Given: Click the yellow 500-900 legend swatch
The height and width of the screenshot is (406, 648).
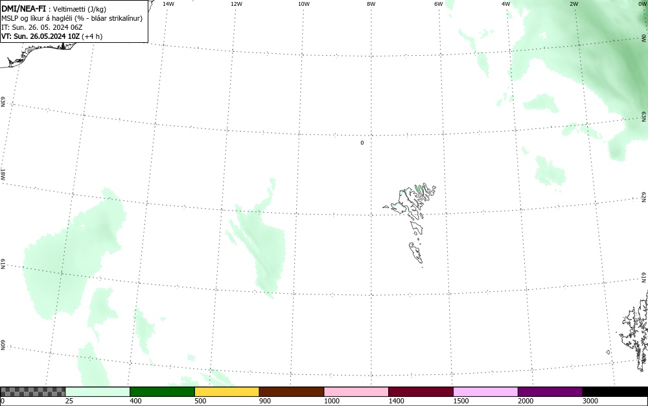Looking at the screenshot, I should 227,392.
